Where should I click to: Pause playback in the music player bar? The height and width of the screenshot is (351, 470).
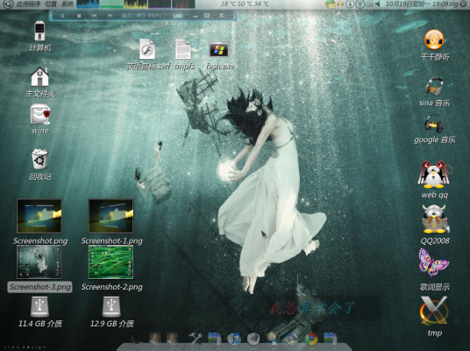[x=62, y=16]
